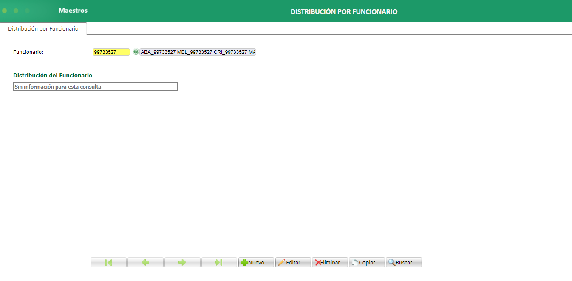The width and height of the screenshot is (572, 281).
Task: Switch to the Distribución por Funcionario tab
Action: 43,29
